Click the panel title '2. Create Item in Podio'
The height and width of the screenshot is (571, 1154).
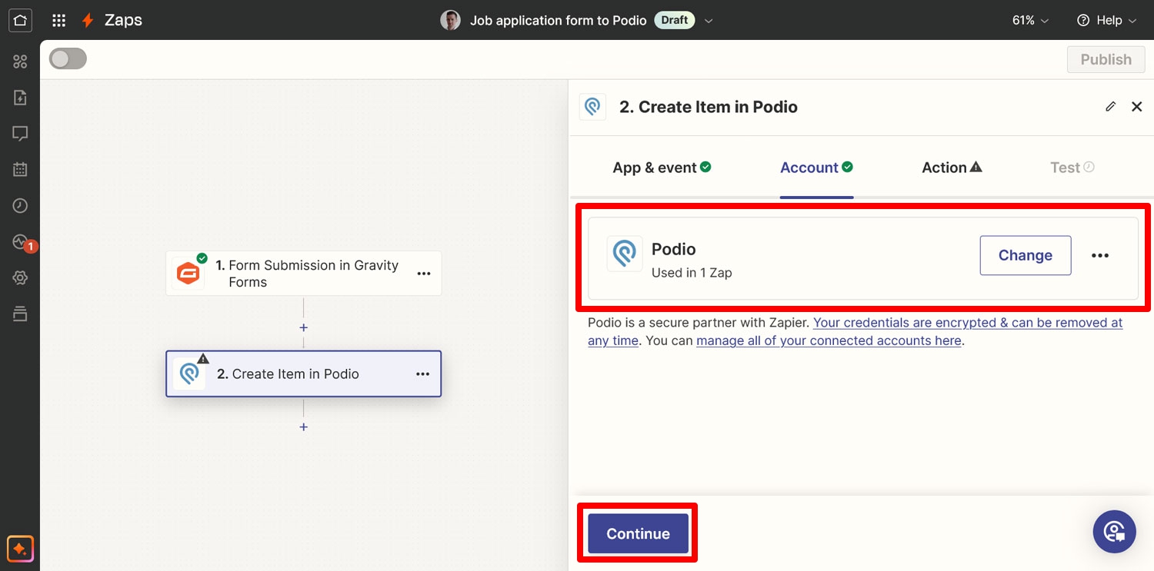(x=708, y=107)
